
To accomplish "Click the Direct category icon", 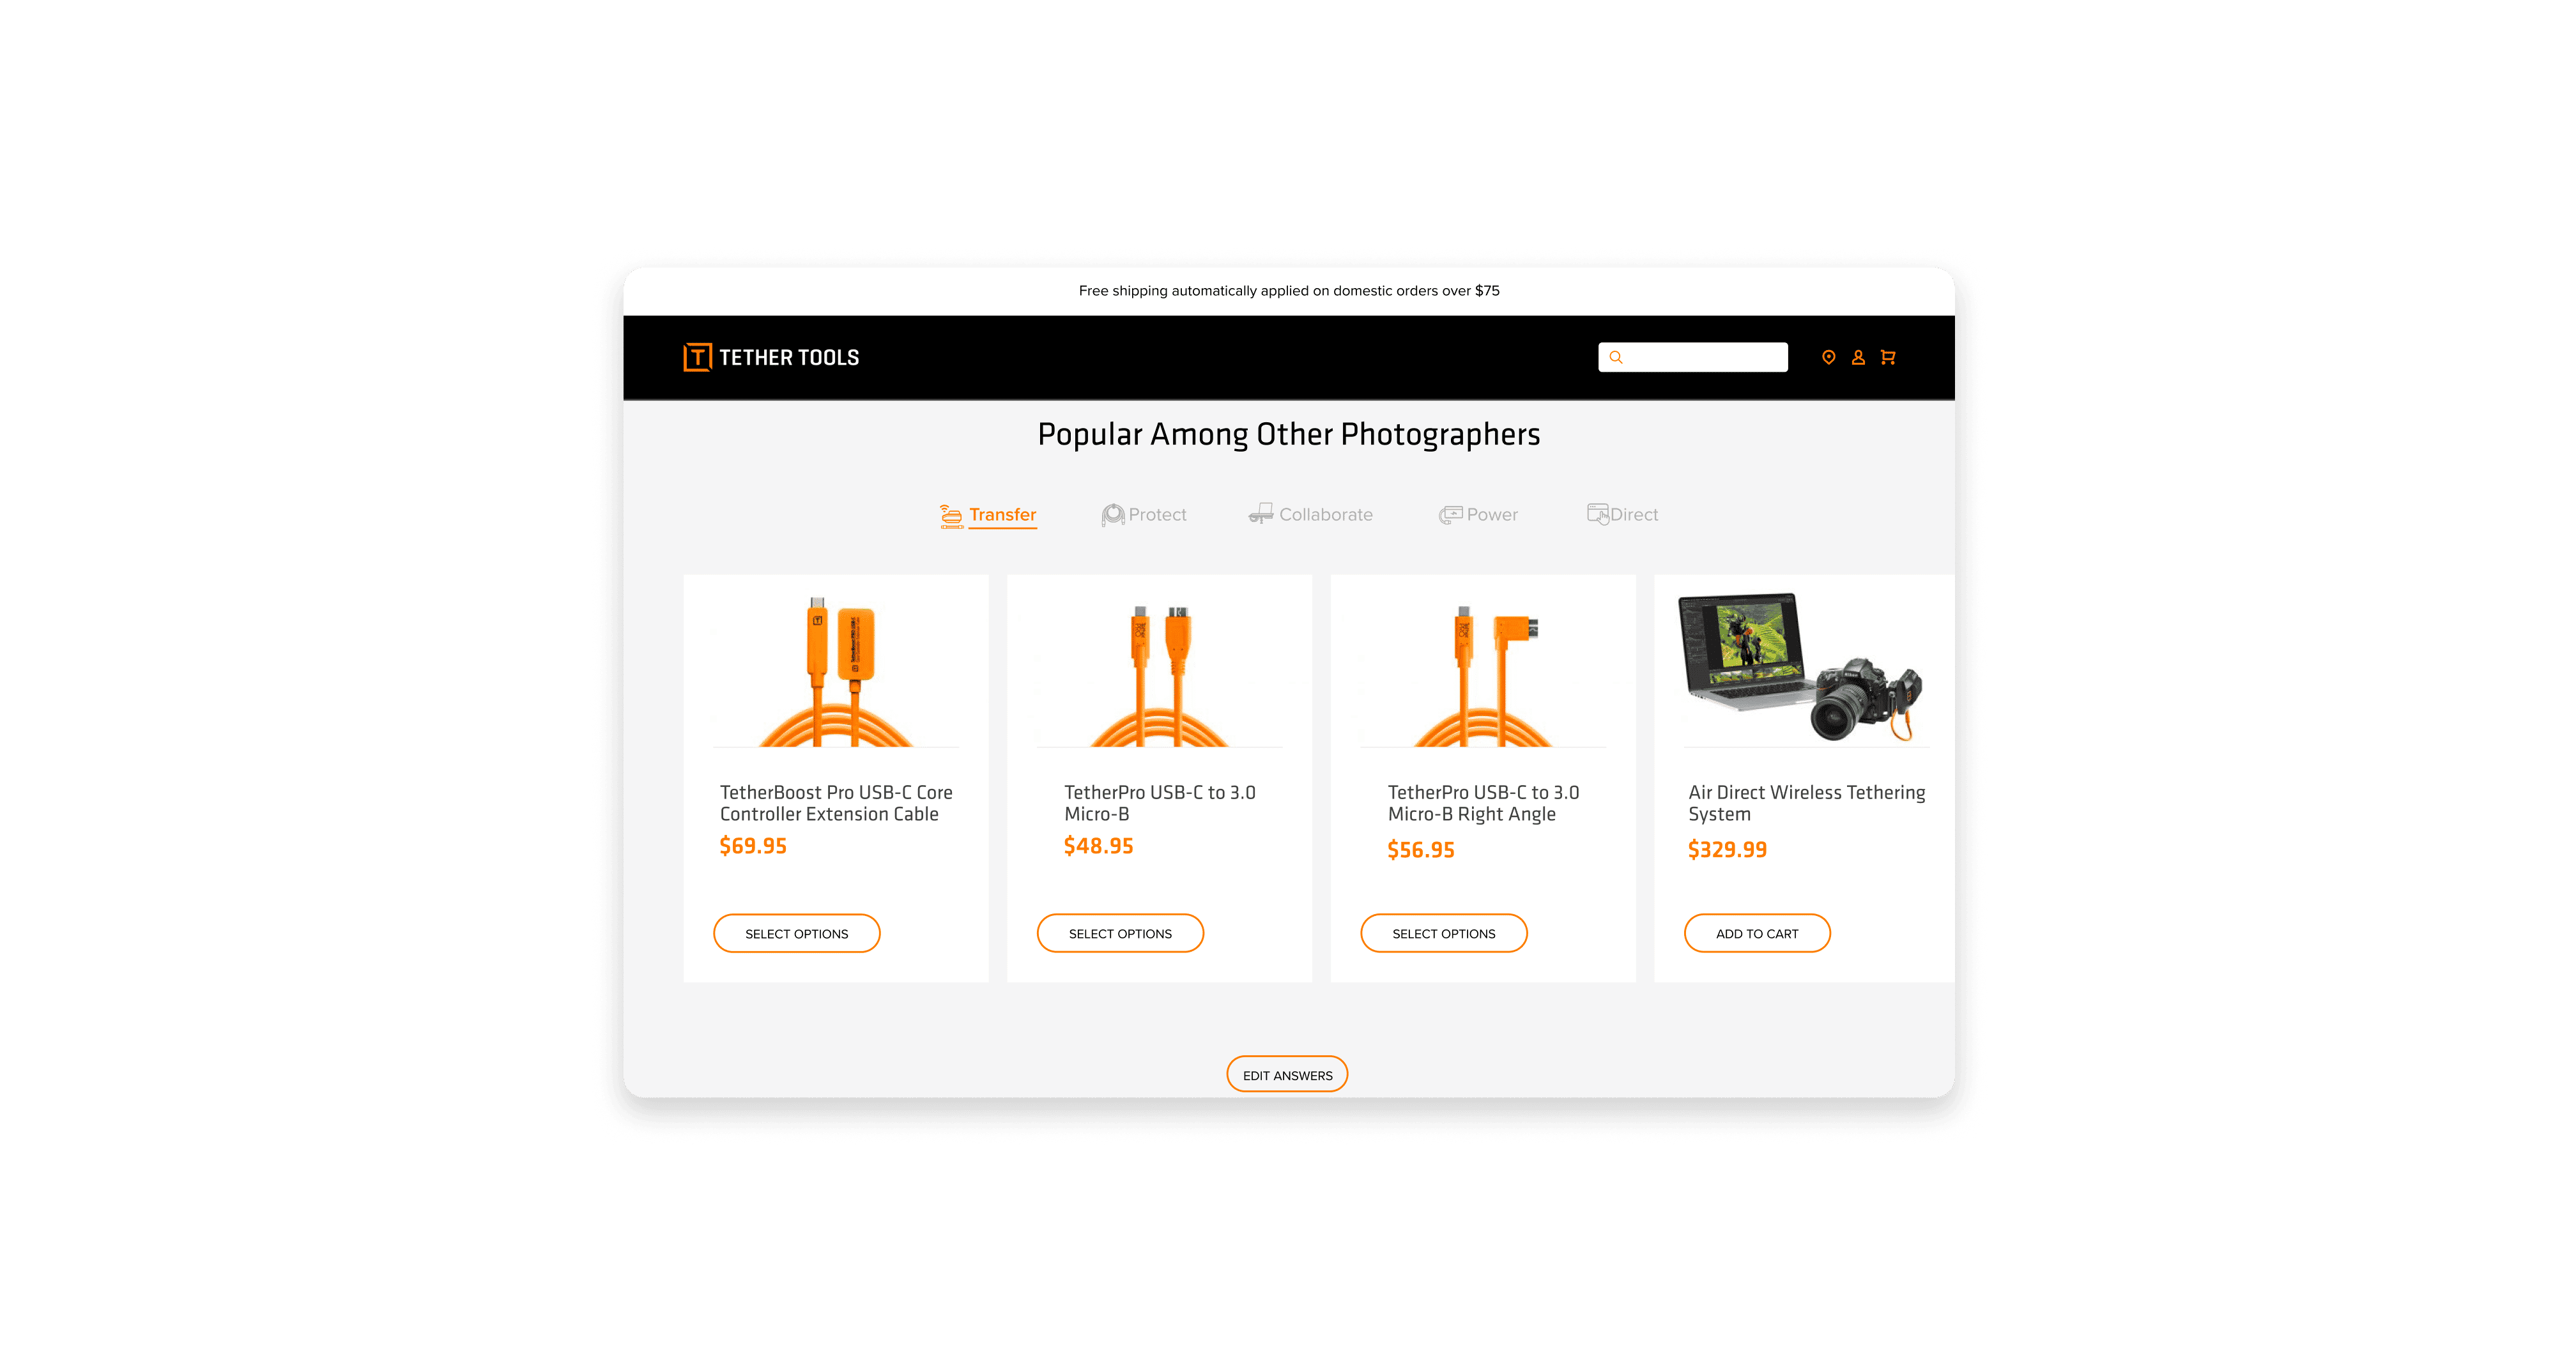I will tap(1598, 514).
